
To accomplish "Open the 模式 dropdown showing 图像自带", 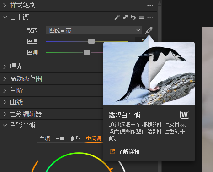I will 94,30.
